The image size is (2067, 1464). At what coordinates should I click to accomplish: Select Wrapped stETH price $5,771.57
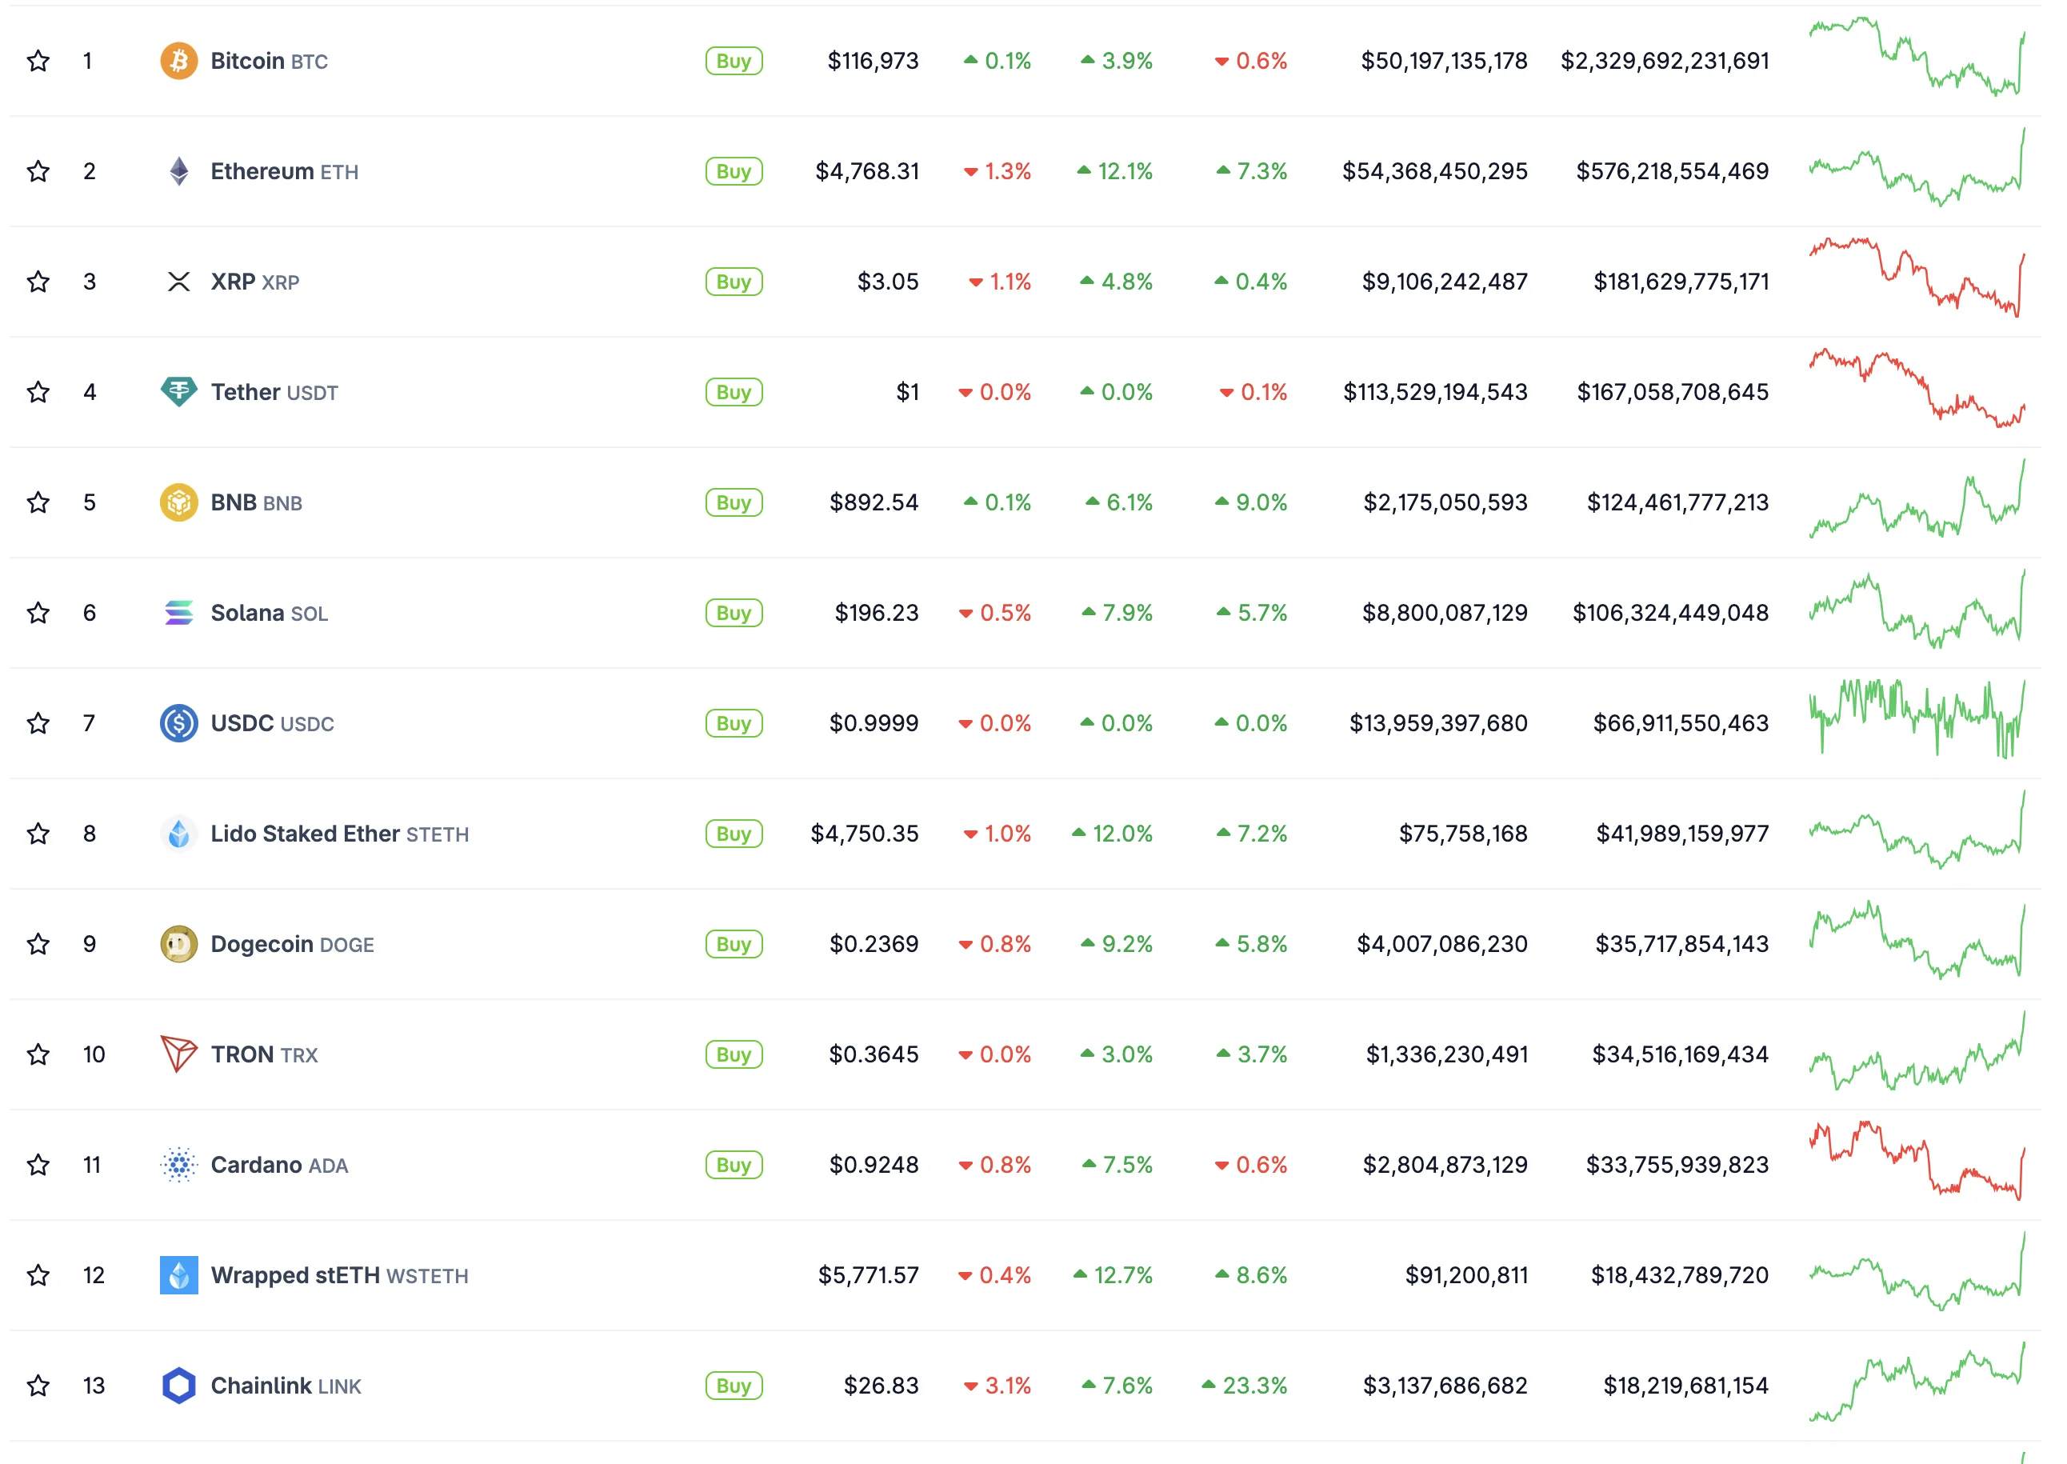[869, 1275]
